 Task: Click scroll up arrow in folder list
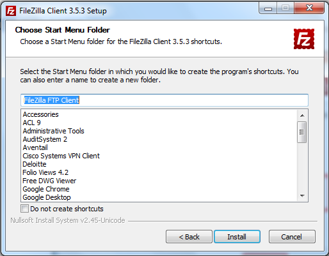tap(302, 116)
